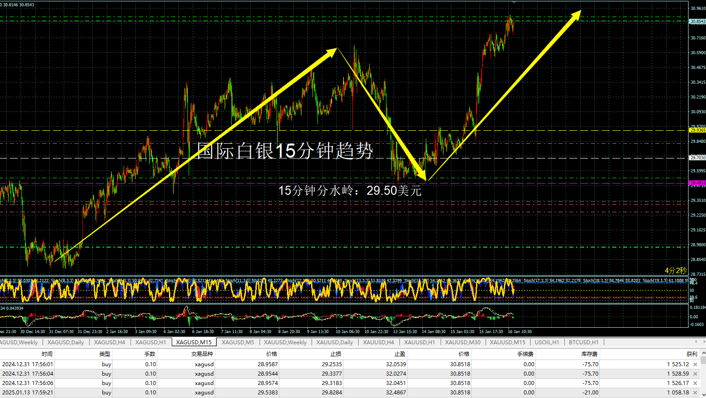Close the order with profit 1 058.18

click(695, 393)
